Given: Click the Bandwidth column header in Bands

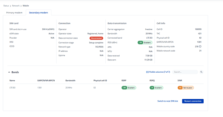Looking at the screenshot, I should click(70, 80).
